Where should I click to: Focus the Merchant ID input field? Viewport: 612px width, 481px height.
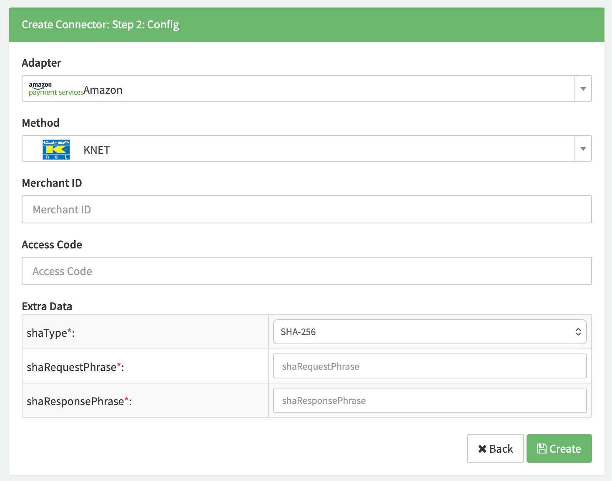pyautogui.click(x=306, y=209)
